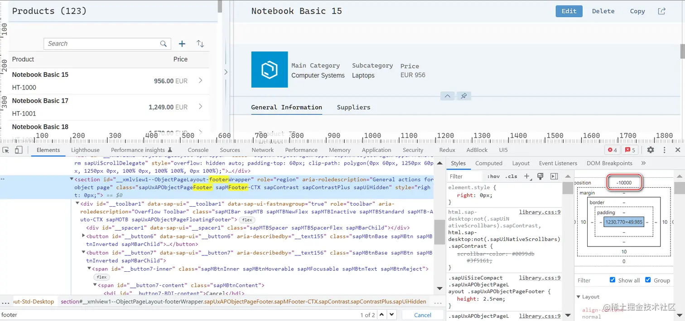Toggle the .cls classes button
The height and width of the screenshot is (321, 685).
coord(511,177)
